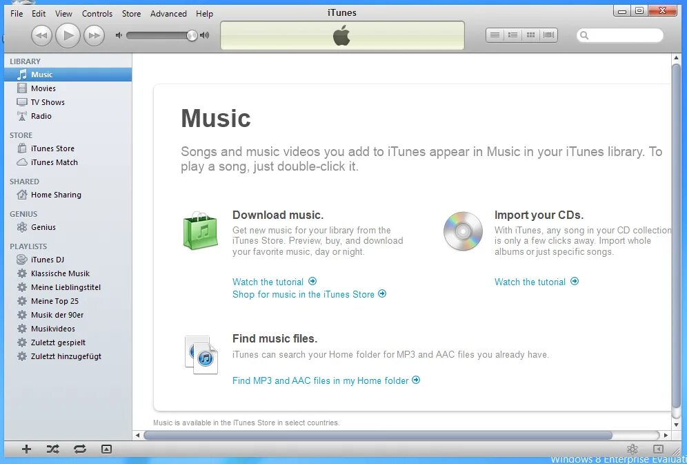Add a playlist with the plus button

[26, 449]
